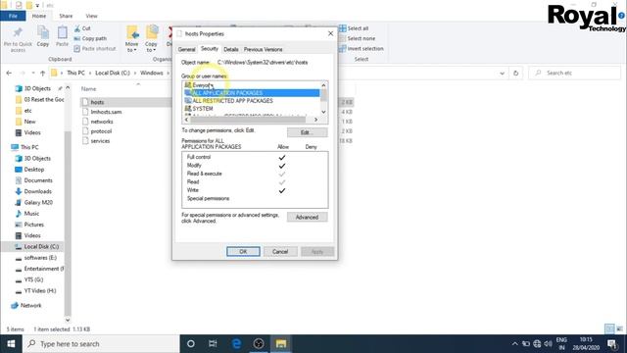
Task: Click Invert selection in ribbon
Action: pos(362,48)
